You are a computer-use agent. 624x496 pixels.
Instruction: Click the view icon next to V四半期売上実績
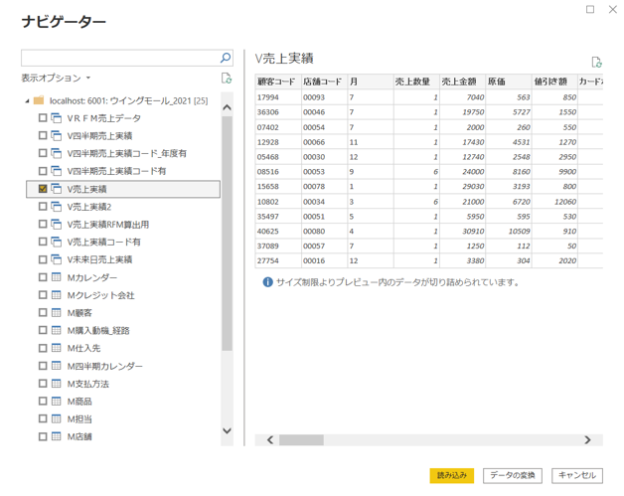tap(57, 136)
